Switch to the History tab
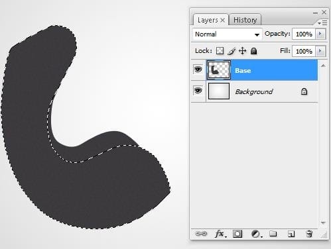Image resolution: width=331 pixels, height=249 pixels. [245, 20]
